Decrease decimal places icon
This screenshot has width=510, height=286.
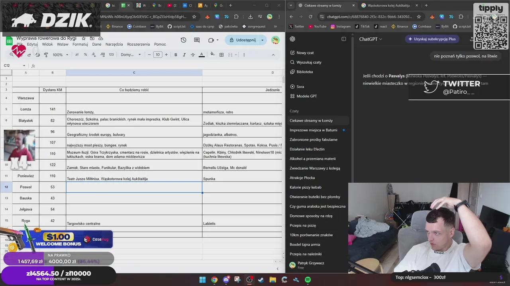click(x=94, y=55)
